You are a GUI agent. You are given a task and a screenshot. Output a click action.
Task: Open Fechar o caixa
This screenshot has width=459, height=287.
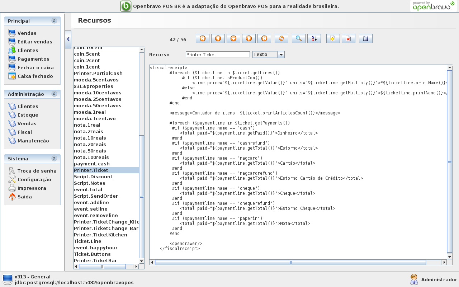coord(31,67)
